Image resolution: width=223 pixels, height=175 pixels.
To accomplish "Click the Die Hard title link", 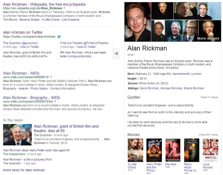I will [x=171, y=164].
